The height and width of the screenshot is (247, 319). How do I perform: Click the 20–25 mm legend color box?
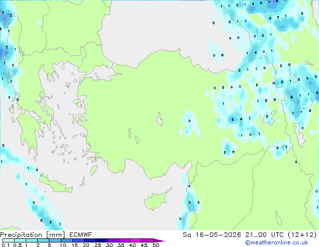click(x=90, y=240)
